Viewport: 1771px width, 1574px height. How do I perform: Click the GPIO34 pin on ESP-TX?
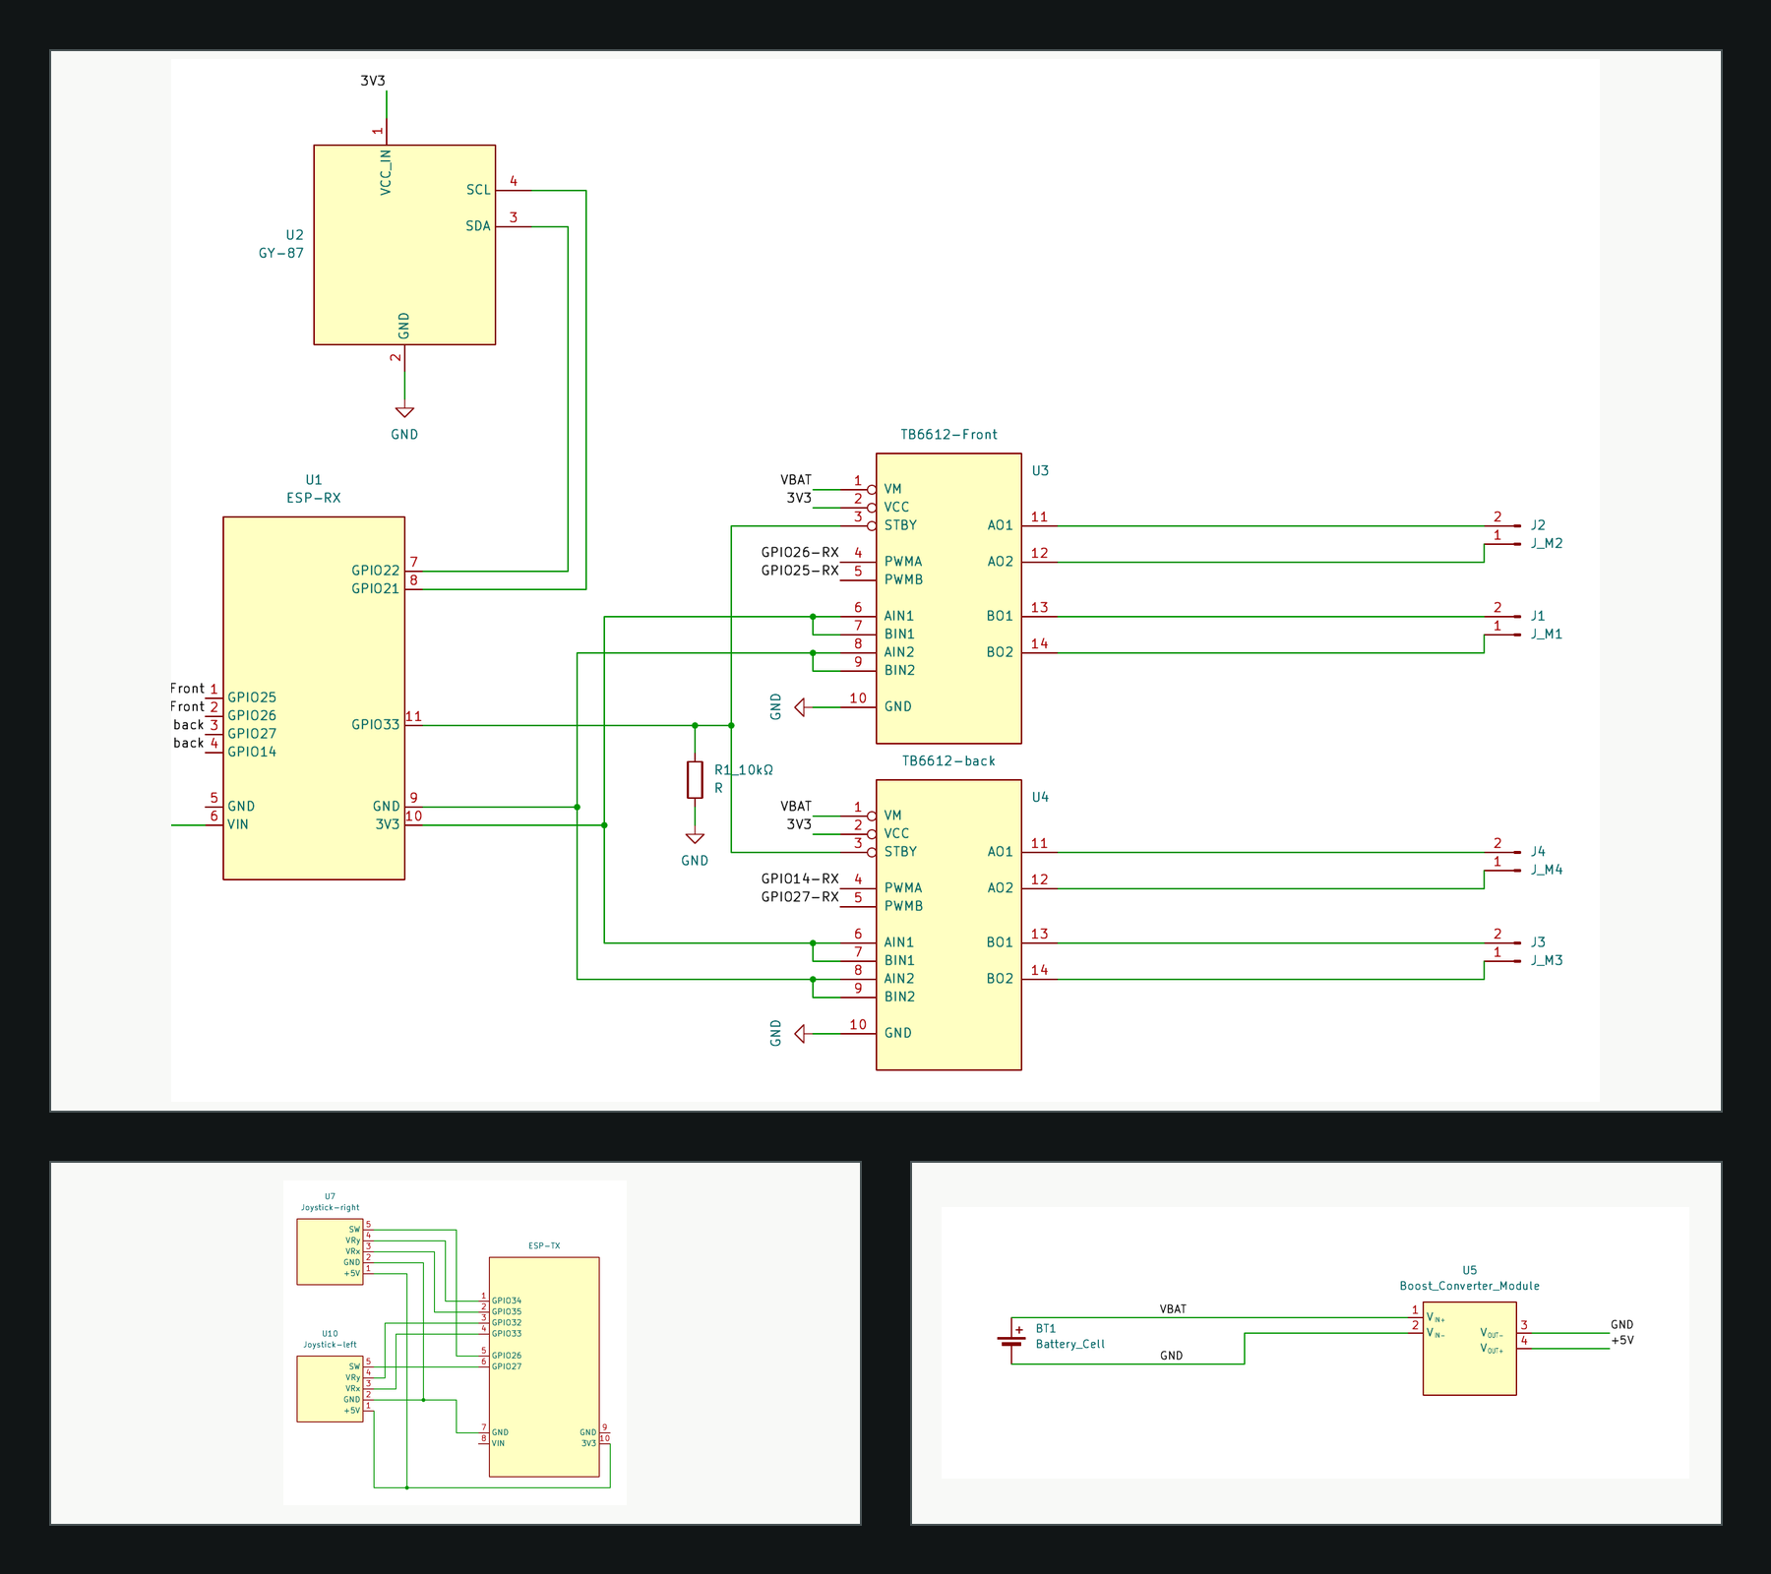[x=507, y=1301]
